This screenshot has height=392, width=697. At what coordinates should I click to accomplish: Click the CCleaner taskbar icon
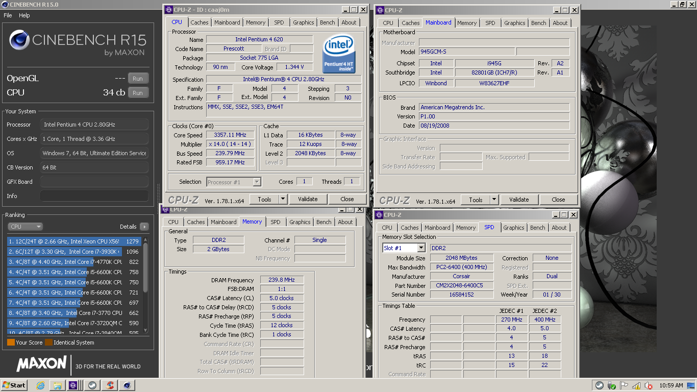[110, 385]
